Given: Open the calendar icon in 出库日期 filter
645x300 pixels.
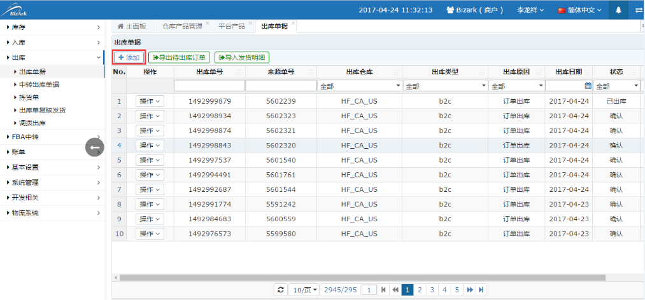Looking at the screenshot, I should click(588, 86).
